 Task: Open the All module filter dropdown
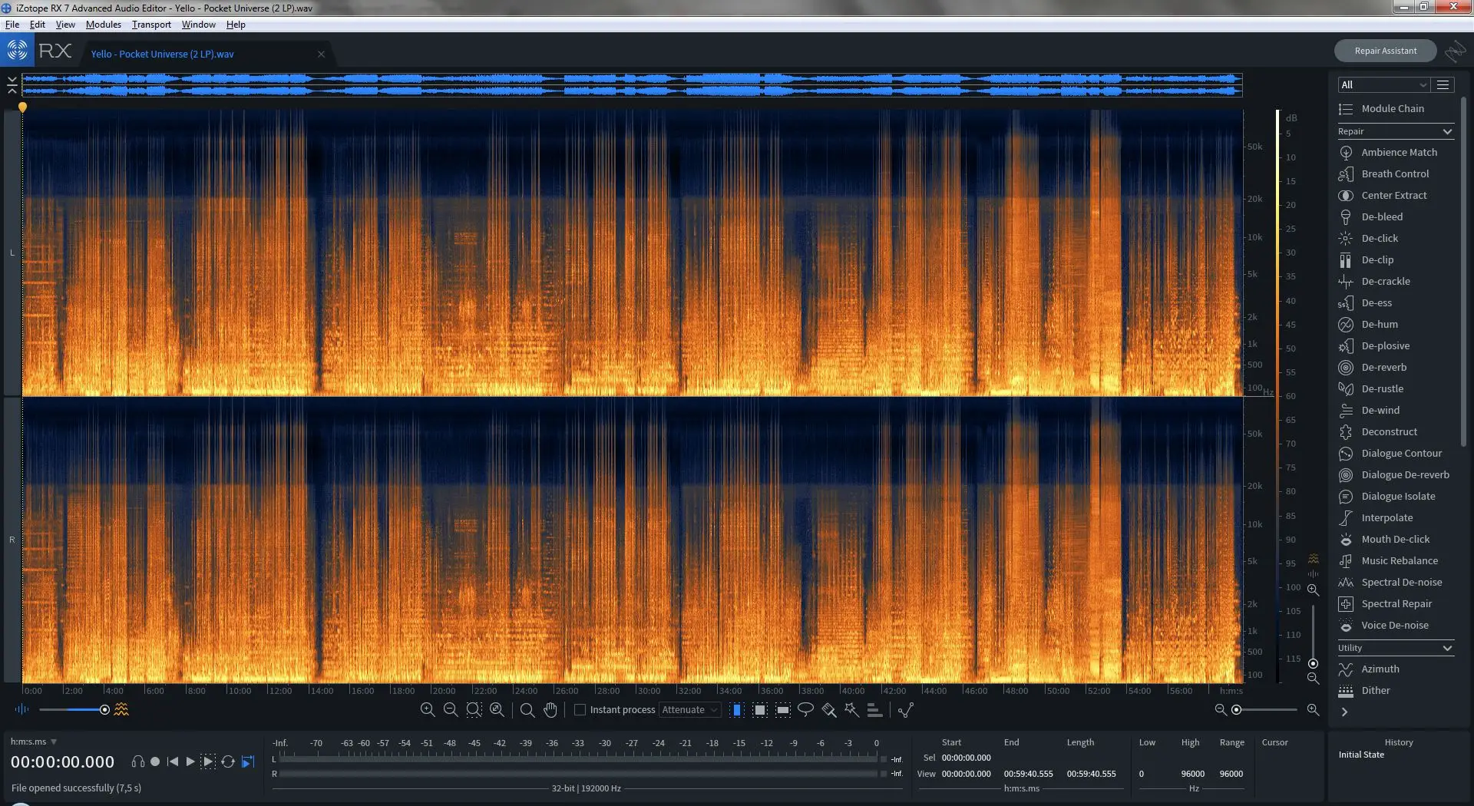click(x=1383, y=84)
